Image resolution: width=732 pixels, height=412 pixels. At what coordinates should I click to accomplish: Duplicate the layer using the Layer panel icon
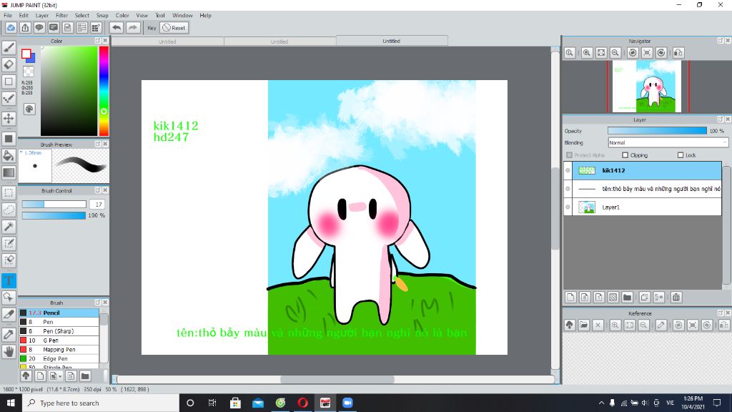coord(645,297)
